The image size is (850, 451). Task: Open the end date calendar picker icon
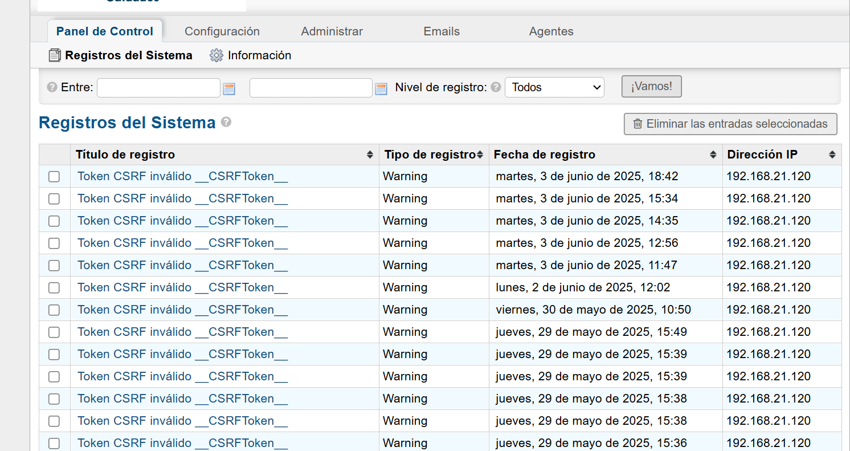381,88
